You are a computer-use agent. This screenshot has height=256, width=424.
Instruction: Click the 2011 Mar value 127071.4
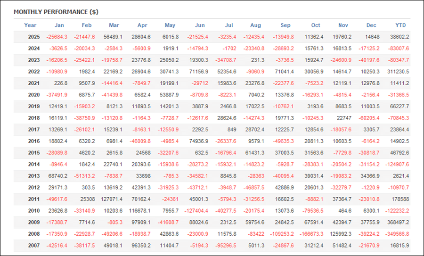(x=111, y=199)
